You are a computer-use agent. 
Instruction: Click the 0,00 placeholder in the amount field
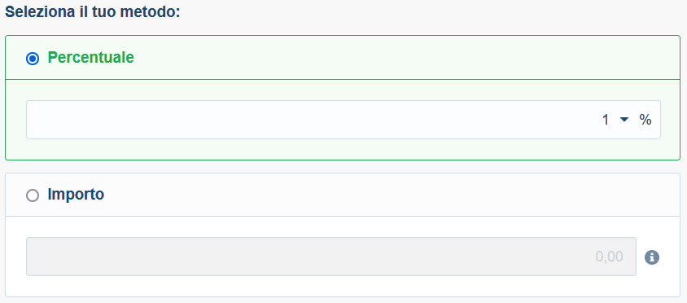(x=609, y=257)
